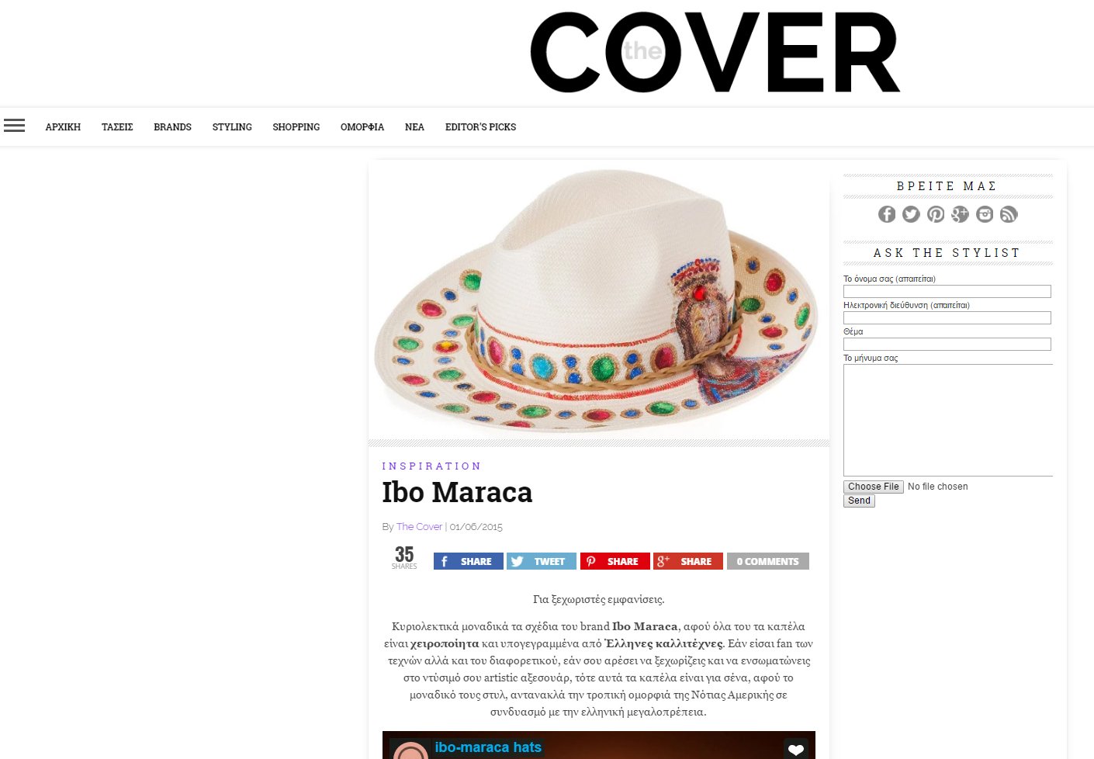View the 0 Comments section
Viewport: 1094px width, 759px height.
click(768, 561)
